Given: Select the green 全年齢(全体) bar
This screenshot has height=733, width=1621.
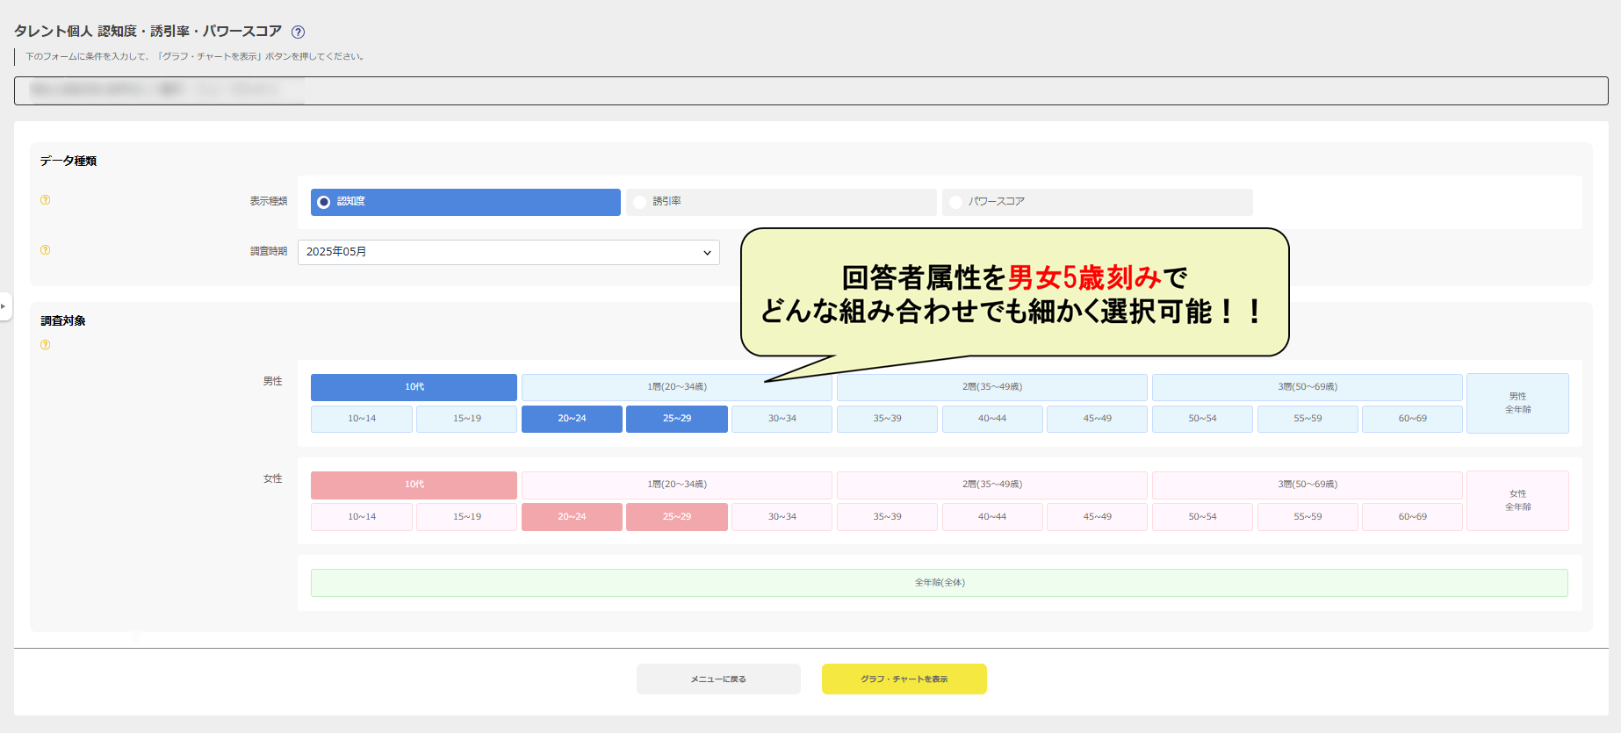Looking at the screenshot, I should coord(939,583).
